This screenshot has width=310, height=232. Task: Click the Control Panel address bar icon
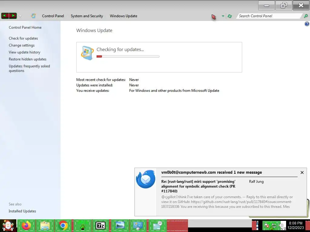(x=33, y=16)
